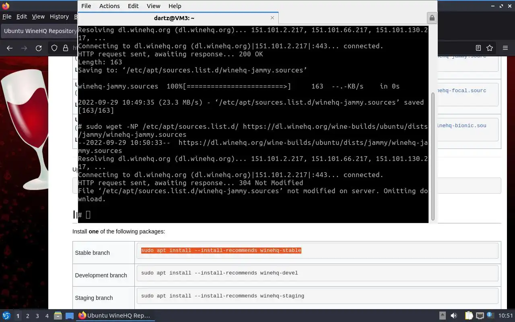Open Firefox File menu
The image size is (515, 322).
[7, 17]
